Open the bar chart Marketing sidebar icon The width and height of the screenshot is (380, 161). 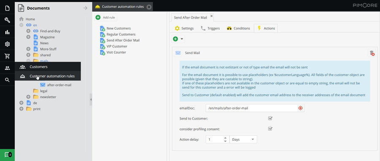click(x=7, y=32)
